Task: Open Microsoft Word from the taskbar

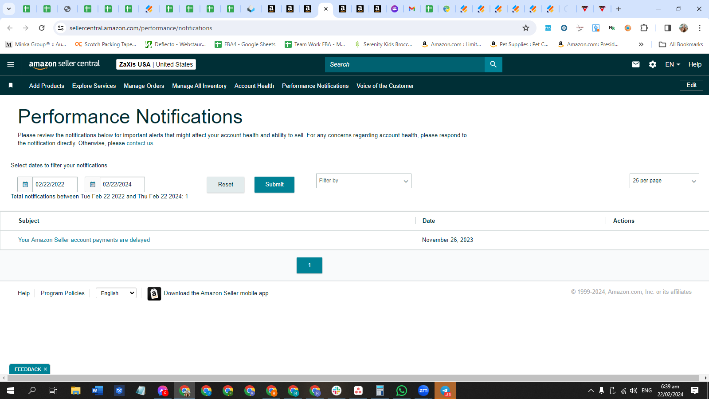Action: coord(98,391)
